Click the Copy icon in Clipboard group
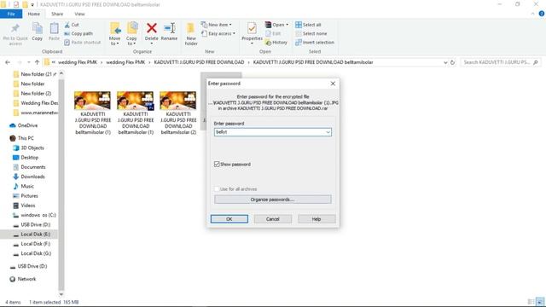 [x=37, y=28]
